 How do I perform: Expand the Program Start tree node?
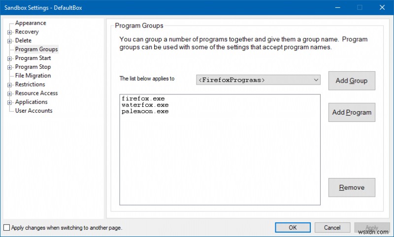tap(9, 59)
